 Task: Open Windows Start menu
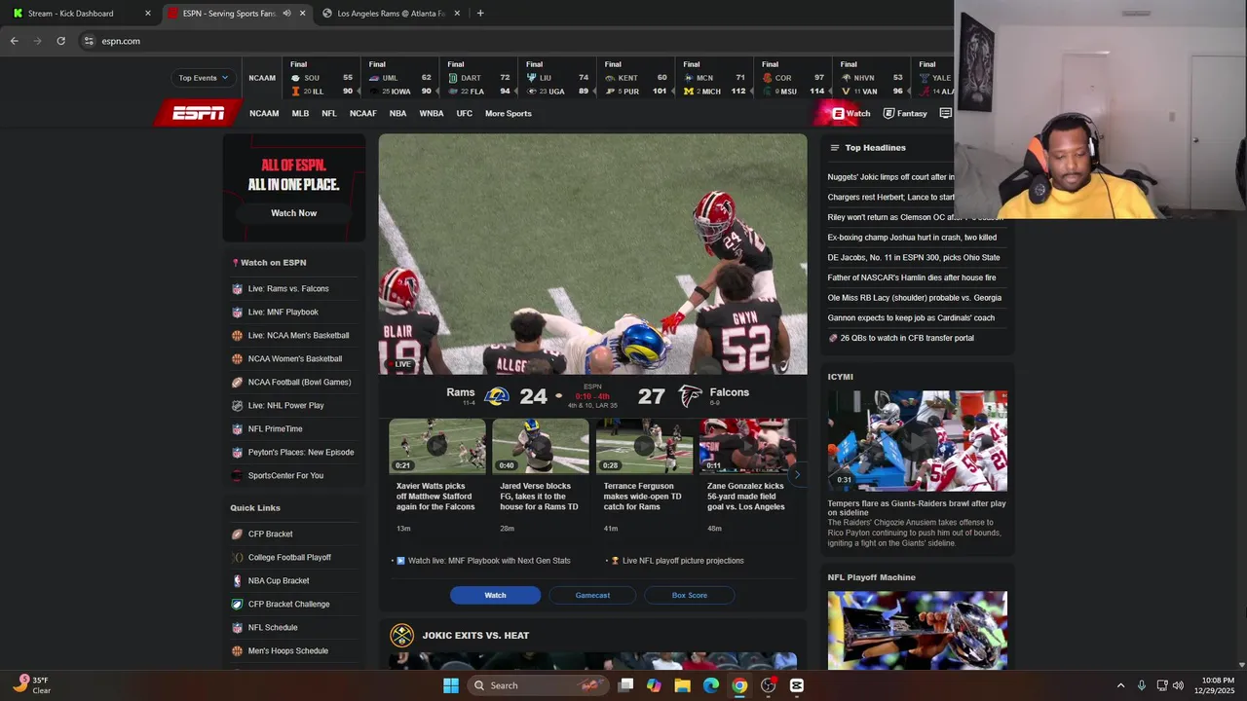[x=451, y=685]
